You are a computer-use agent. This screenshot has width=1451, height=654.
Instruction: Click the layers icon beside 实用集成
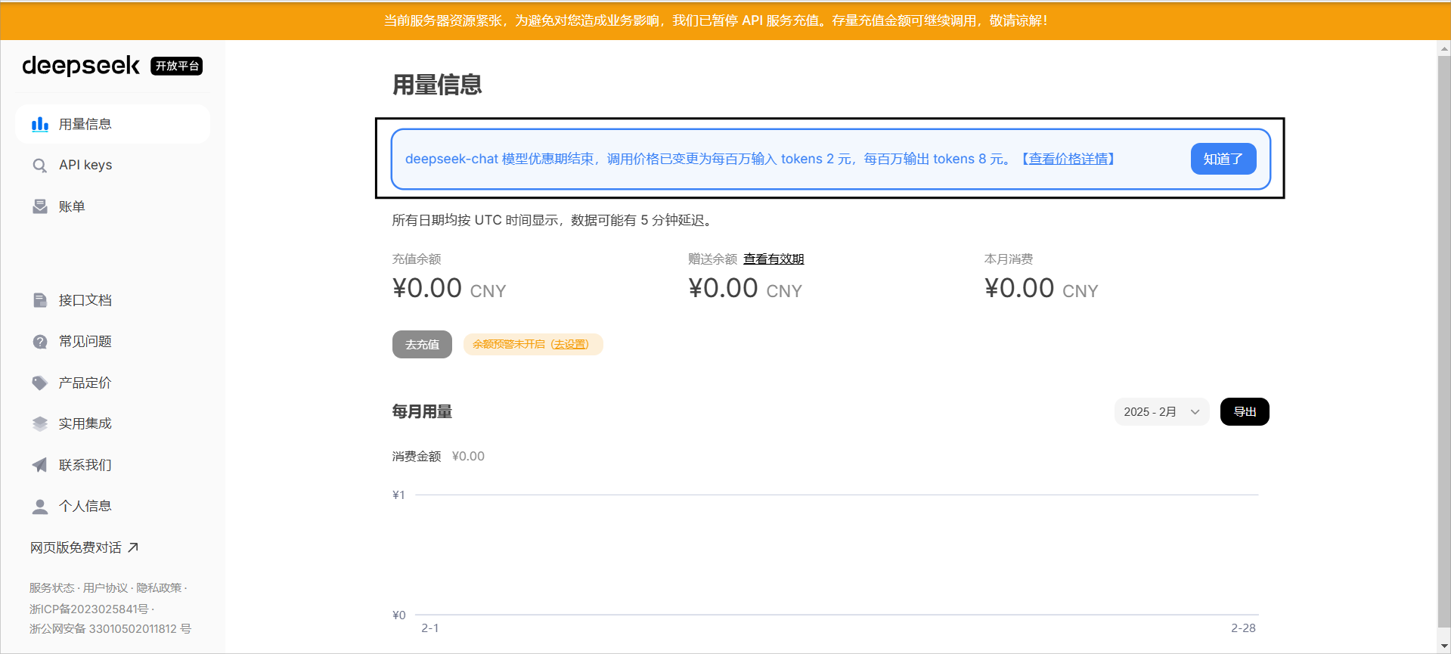pos(40,423)
